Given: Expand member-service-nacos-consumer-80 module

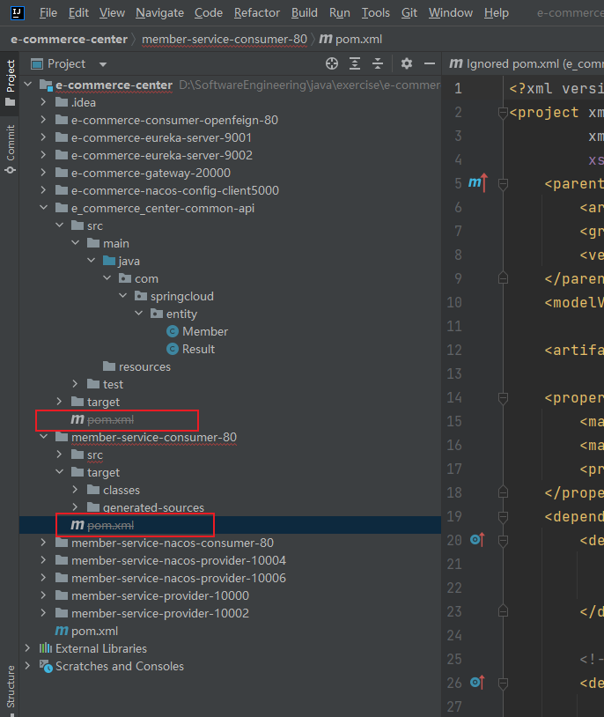Looking at the screenshot, I should pyautogui.click(x=43, y=543).
